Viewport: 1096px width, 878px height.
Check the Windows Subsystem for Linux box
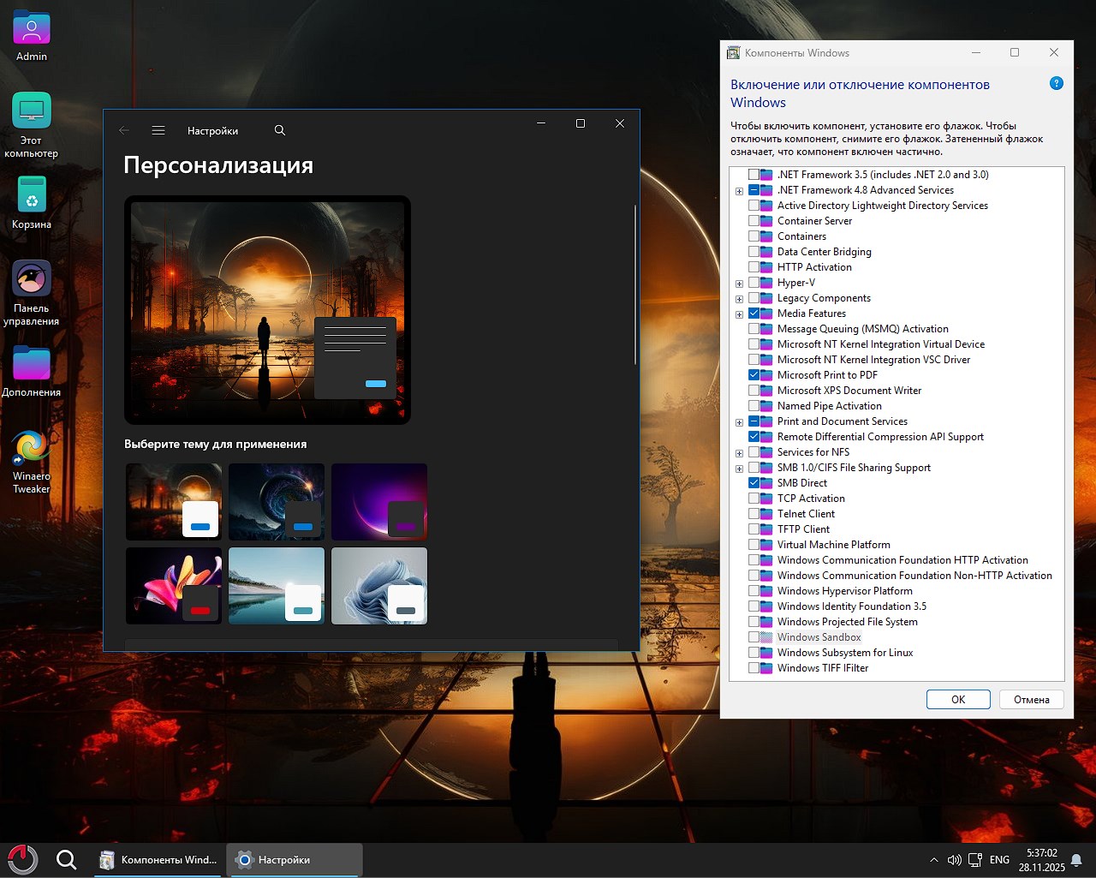pyautogui.click(x=753, y=653)
